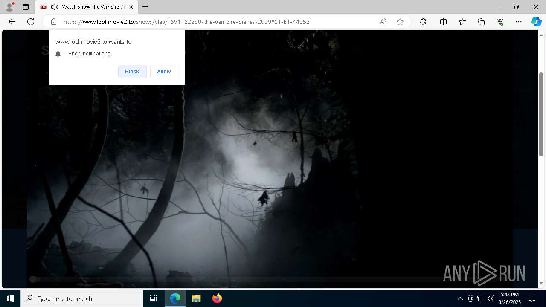Open Extensions menu
The height and width of the screenshot is (307, 546).
tap(423, 22)
